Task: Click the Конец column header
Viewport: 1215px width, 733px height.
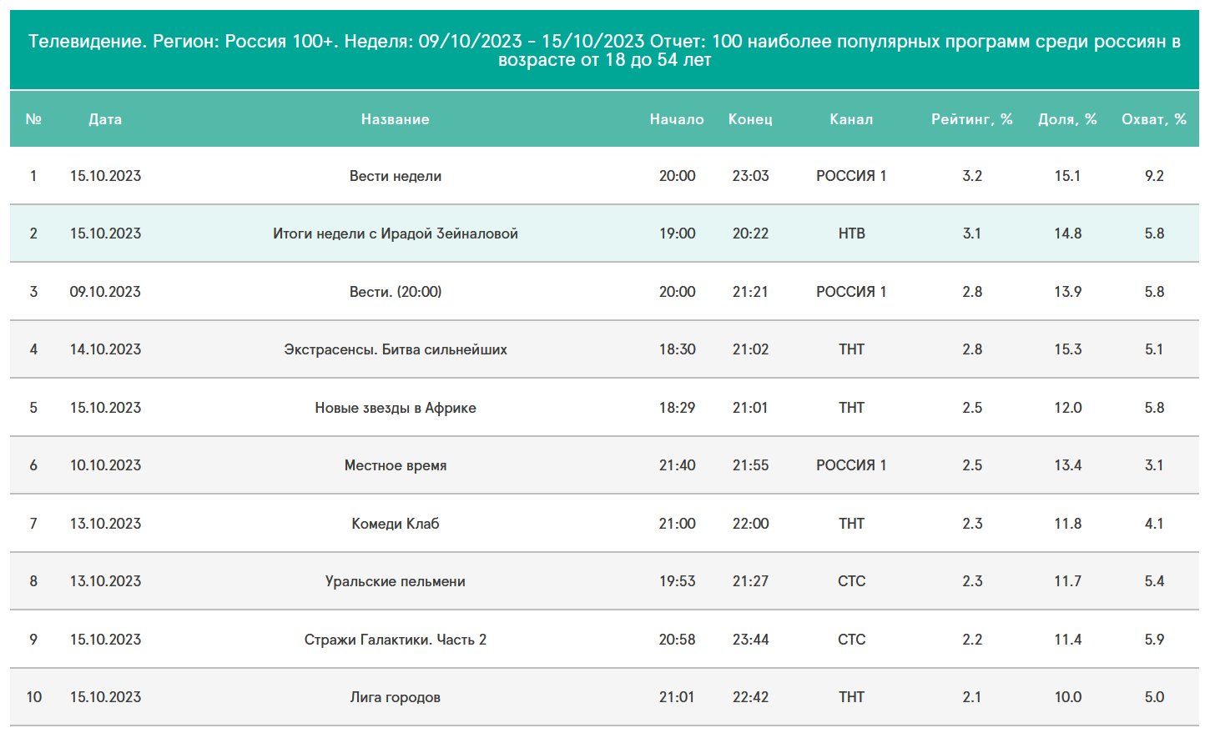Action: [x=750, y=119]
